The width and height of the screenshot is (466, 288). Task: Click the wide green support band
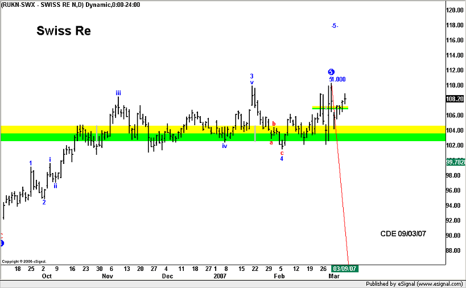pos(171,137)
